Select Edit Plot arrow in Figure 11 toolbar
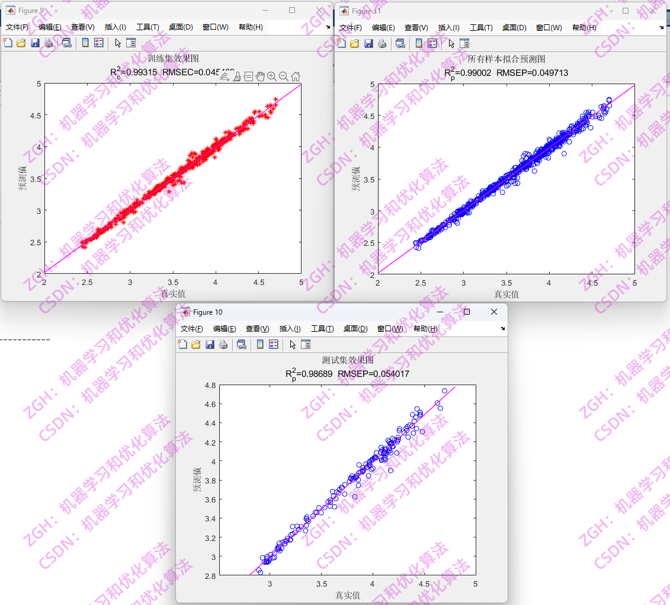 (x=451, y=43)
